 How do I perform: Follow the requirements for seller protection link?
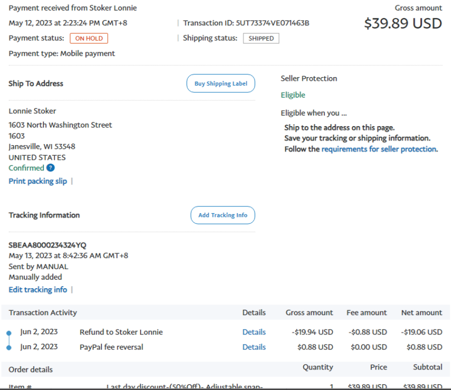(379, 149)
